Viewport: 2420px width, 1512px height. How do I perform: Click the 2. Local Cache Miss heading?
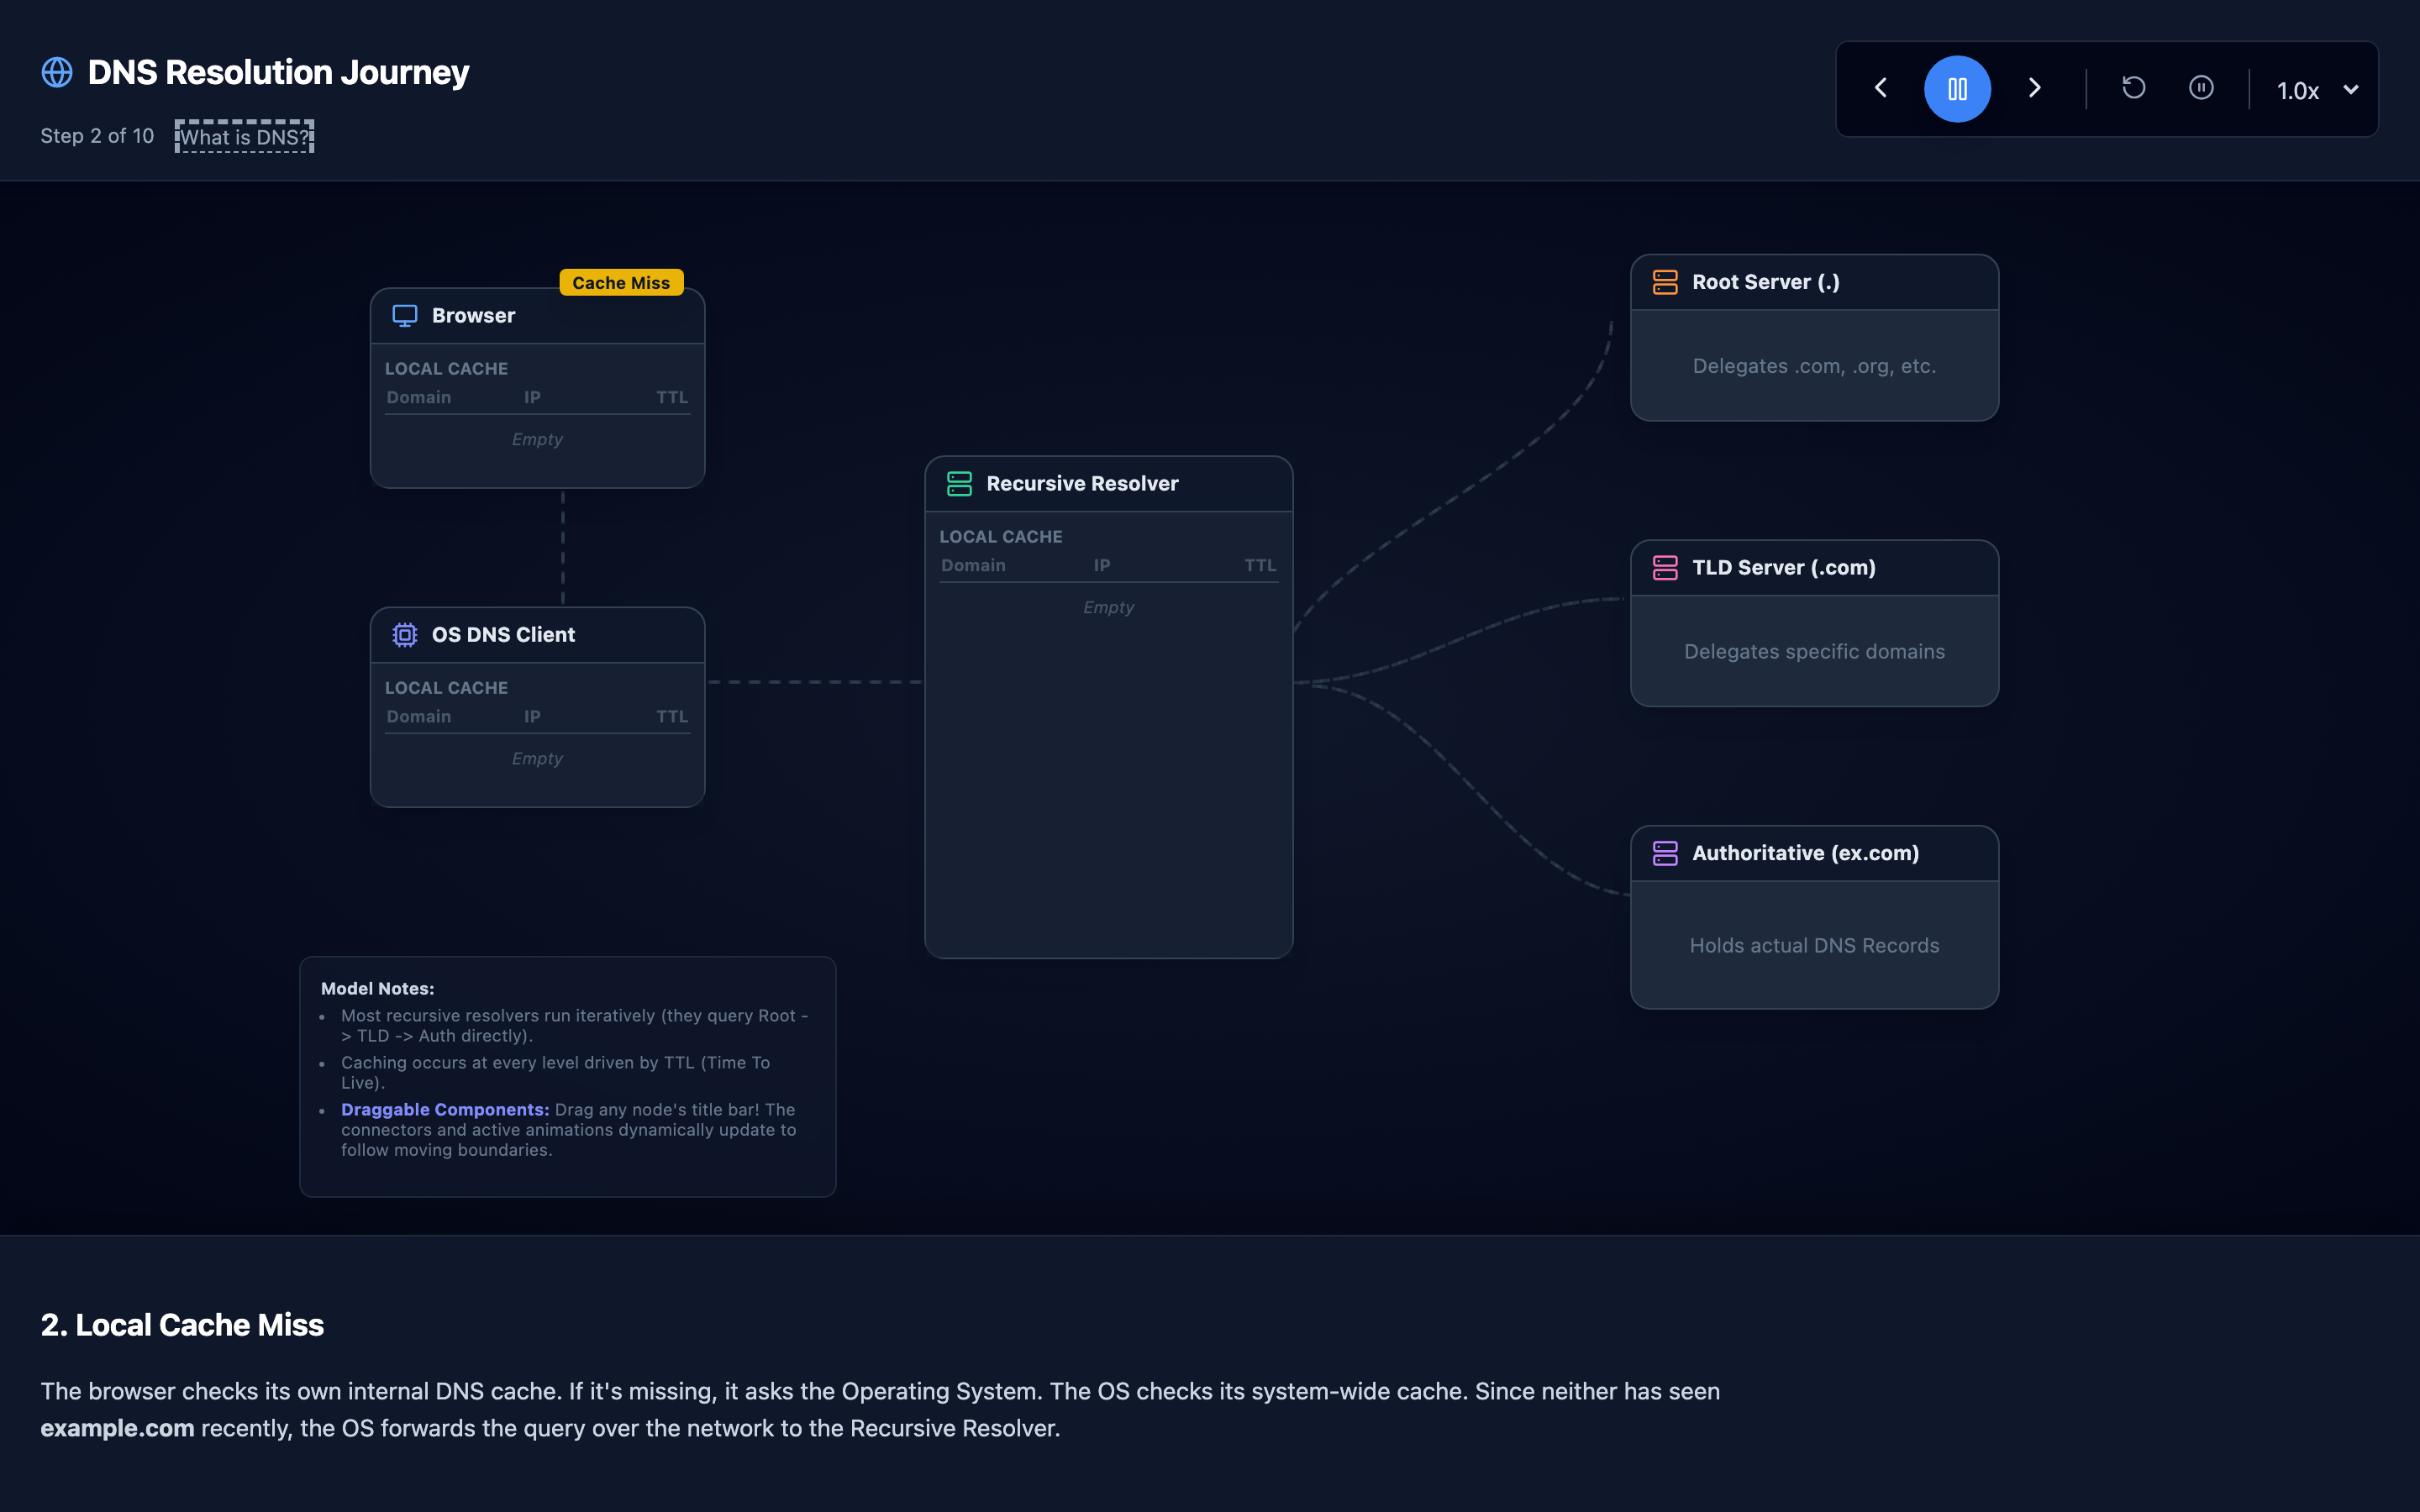coord(182,1325)
